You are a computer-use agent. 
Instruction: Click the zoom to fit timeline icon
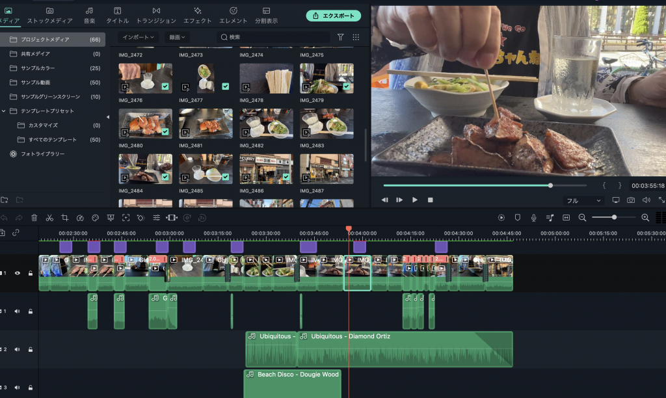pyautogui.click(x=566, y=217)
